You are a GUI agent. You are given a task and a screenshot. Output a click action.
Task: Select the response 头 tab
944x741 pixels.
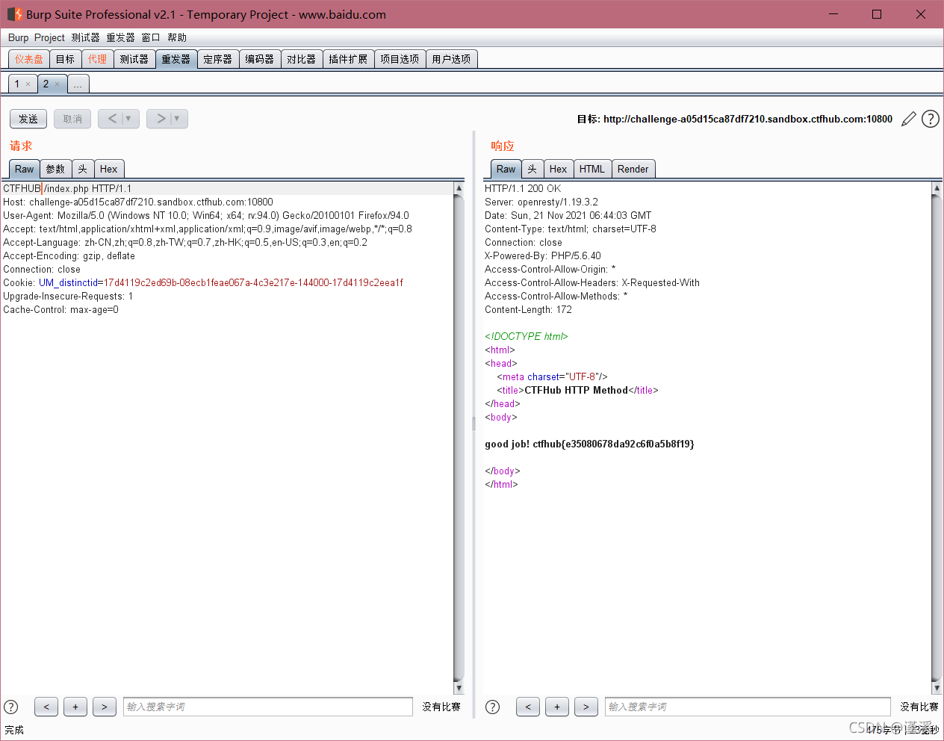[532, 169]
